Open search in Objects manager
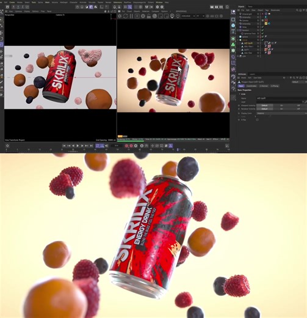This screenshot has width=307, height=318. [297, 10]
